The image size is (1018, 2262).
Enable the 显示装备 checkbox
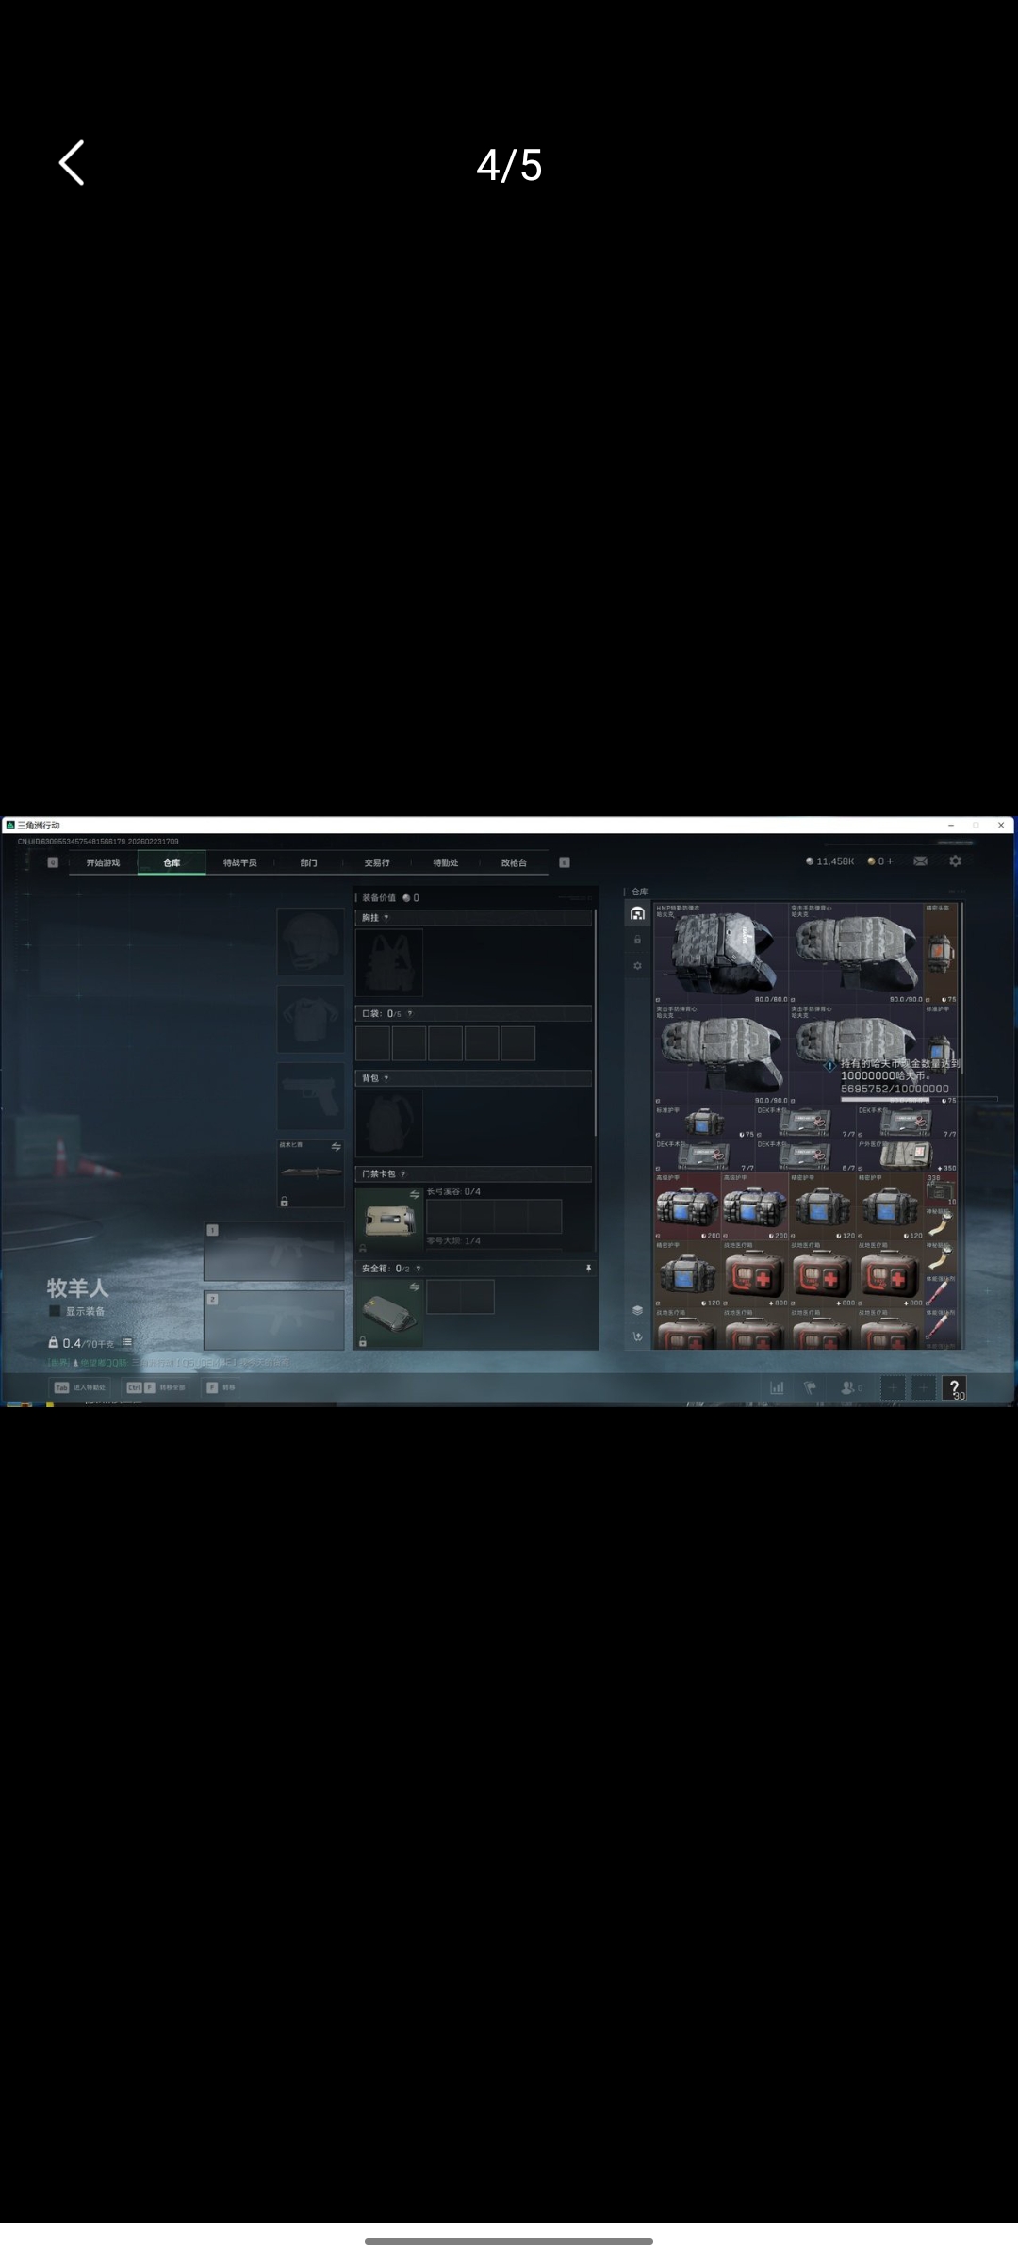[x=55, y=1311]
